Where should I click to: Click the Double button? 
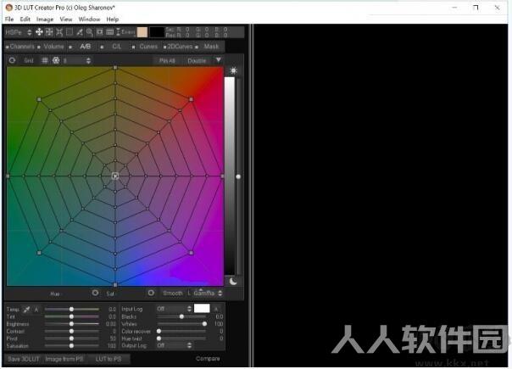point(197,61)
